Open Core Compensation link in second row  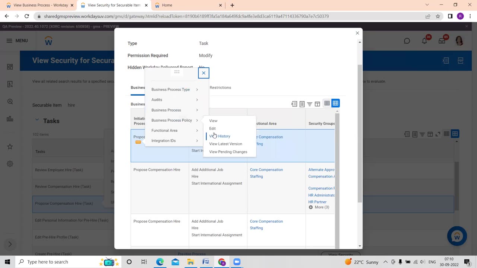(x=266, y=170)
